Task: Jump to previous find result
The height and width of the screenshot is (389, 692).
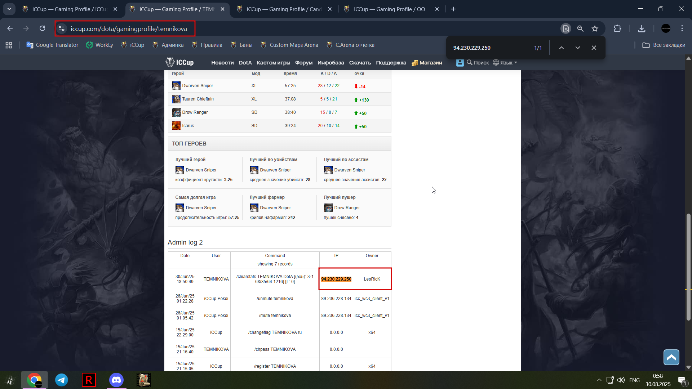Action: 561,48
